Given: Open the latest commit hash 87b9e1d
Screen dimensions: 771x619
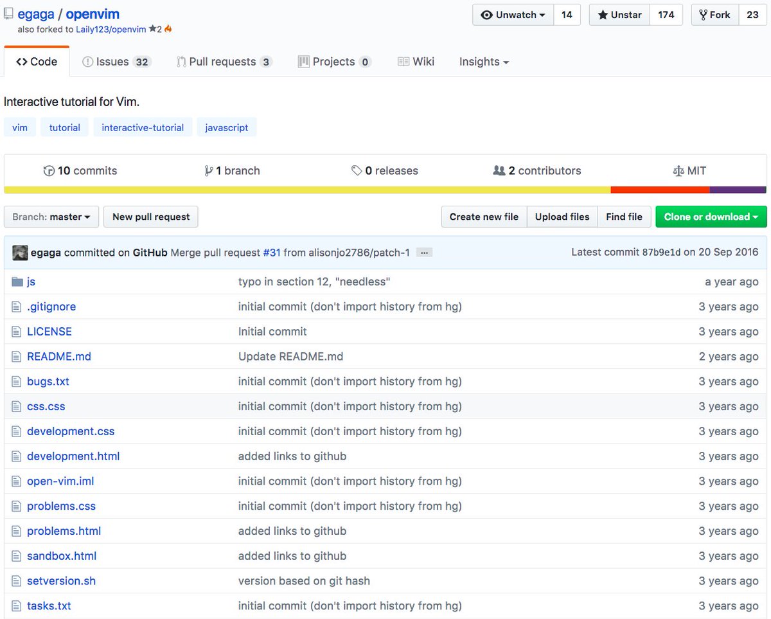Looking at the screenshot, I should click(x=661, y=253).
